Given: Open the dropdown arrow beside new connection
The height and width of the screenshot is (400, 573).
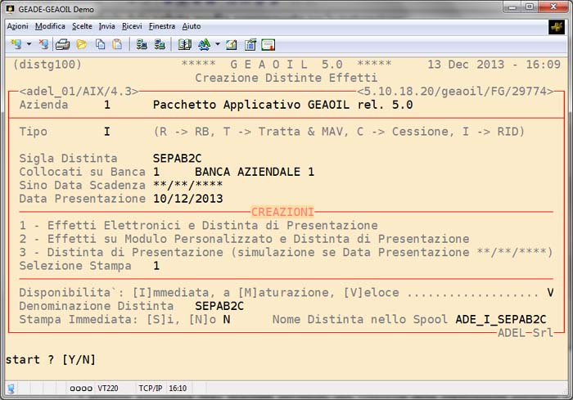Looking at the screenshot, I should click(29, 44).
